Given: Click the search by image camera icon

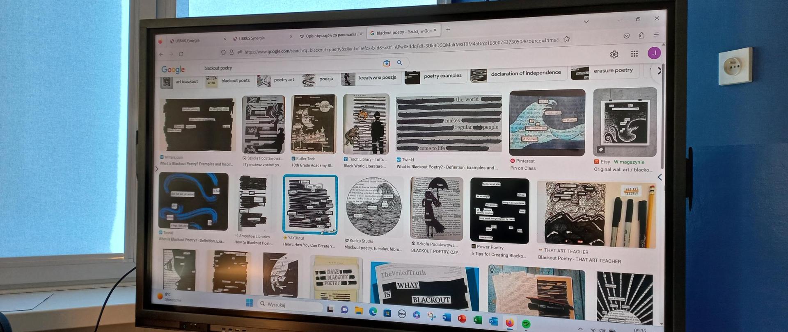Looking at the screenshot, I should pyautogui.click(x=386, y=63).
